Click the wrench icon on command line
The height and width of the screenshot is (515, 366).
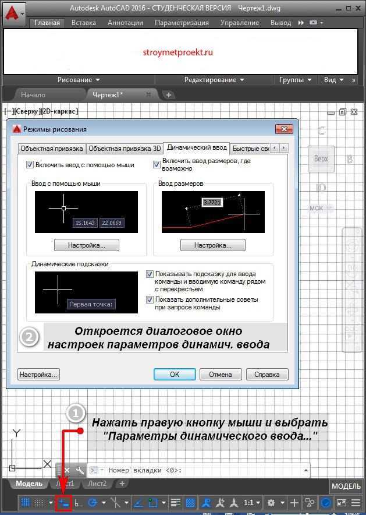(x=80, y=470)
